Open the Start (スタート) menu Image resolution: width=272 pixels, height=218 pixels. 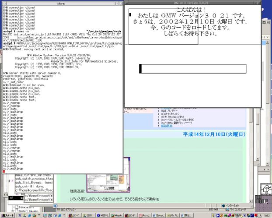click(7, 215)
